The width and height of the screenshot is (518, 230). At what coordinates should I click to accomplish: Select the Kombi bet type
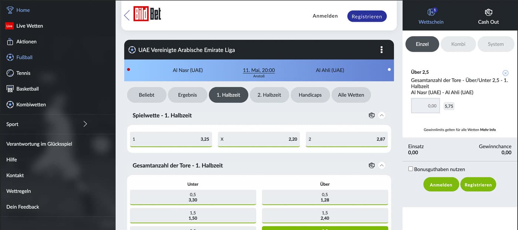point(458,44)
